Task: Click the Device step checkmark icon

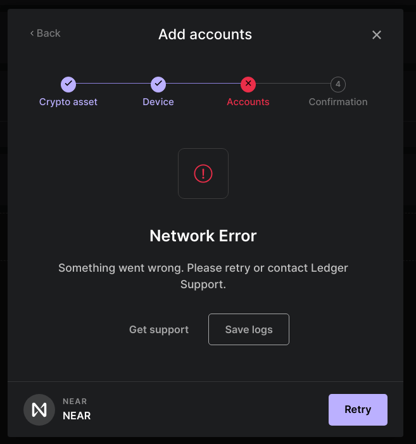Action: pos(158,84)
